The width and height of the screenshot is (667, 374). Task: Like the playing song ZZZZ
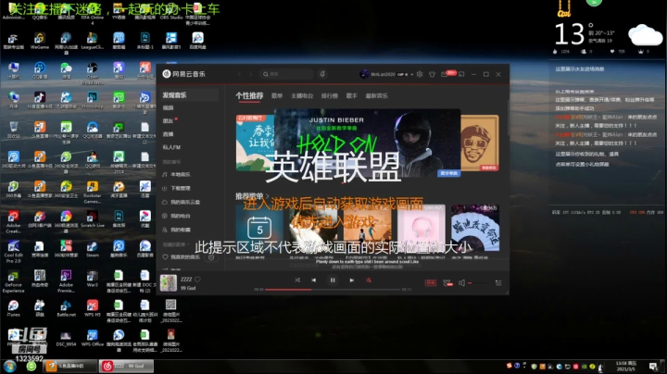coord(197,280)
